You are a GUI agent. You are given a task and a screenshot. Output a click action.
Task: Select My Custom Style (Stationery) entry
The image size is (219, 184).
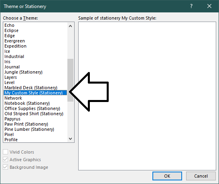[x=35, y=93]
